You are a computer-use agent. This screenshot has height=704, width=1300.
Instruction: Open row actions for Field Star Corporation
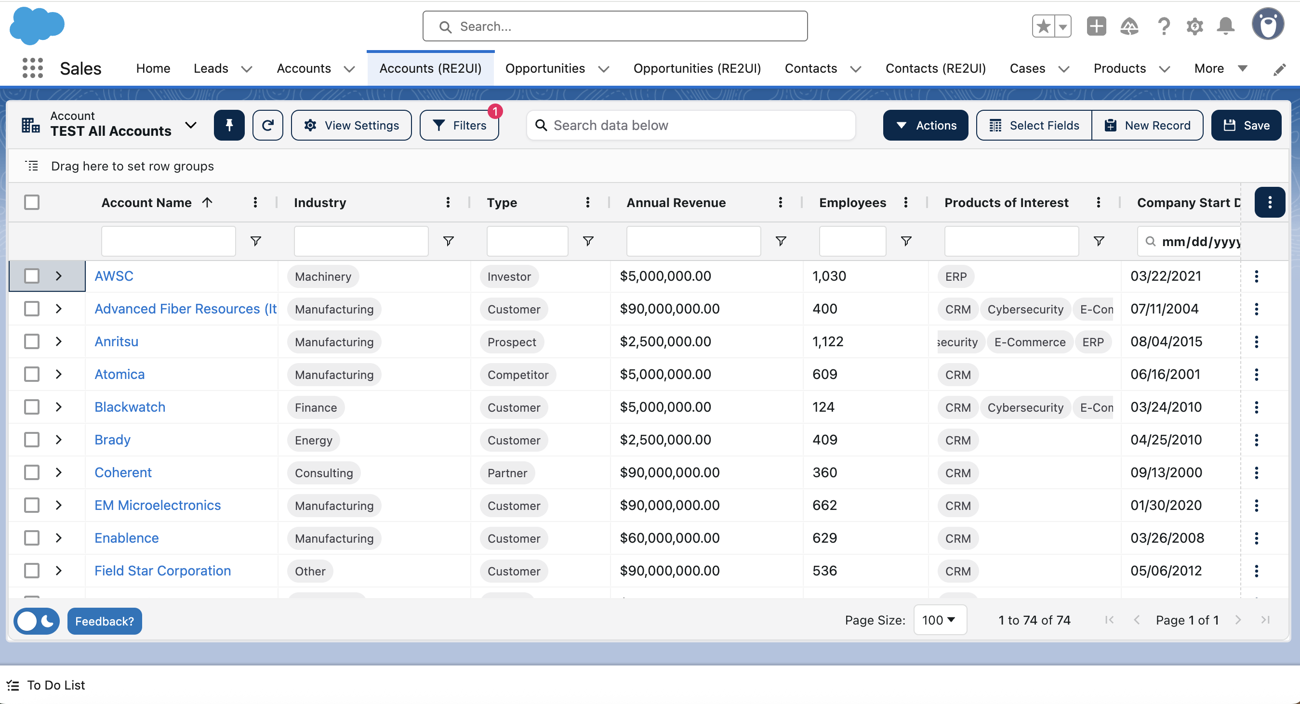(1257, 571)
